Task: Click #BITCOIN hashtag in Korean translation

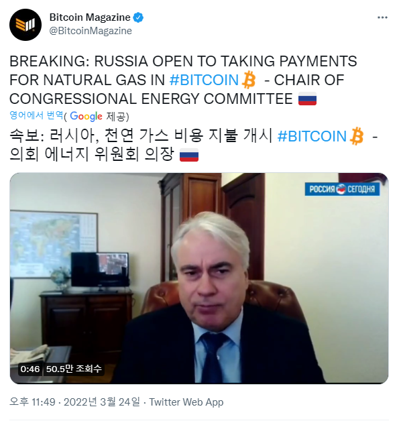Action: tap(312, 136)
